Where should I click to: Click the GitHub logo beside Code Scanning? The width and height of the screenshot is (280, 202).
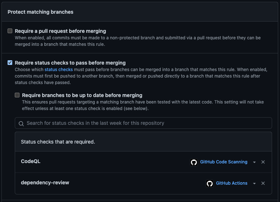point(194,162)
